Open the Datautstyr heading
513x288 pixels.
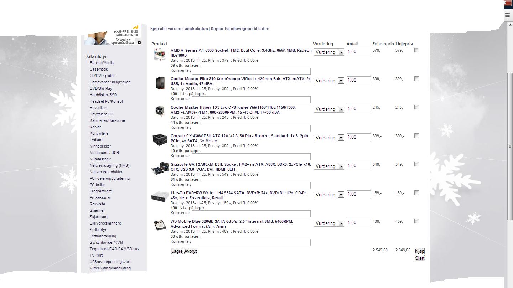click(x=95, y=56)
